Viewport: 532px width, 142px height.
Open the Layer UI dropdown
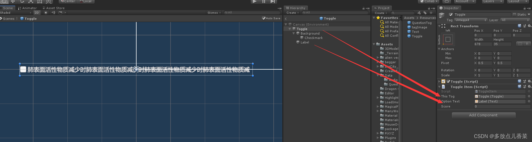pos(515,20)
